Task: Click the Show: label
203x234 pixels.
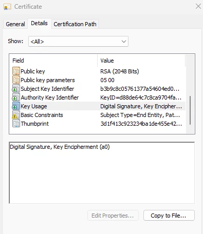Action: pyautogui.click(x=15, y=41)
